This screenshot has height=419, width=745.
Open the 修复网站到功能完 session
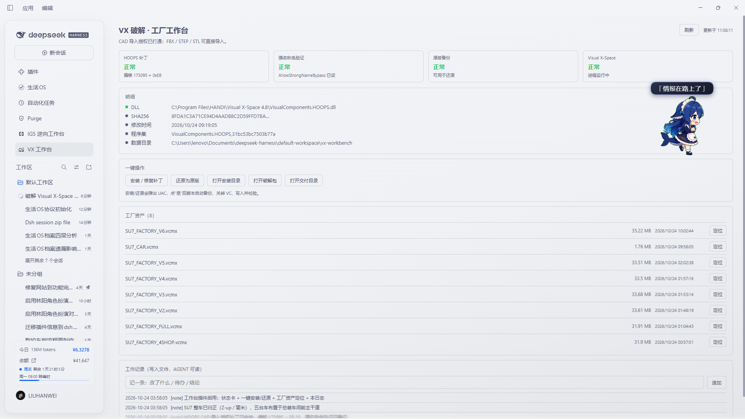pyautogui.click(x=54, y=287)
